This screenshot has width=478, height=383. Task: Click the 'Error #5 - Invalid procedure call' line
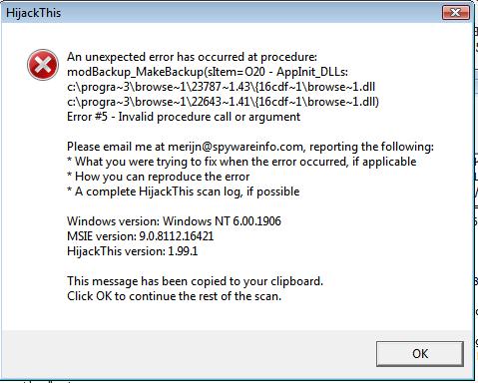[x=184, y=117]
